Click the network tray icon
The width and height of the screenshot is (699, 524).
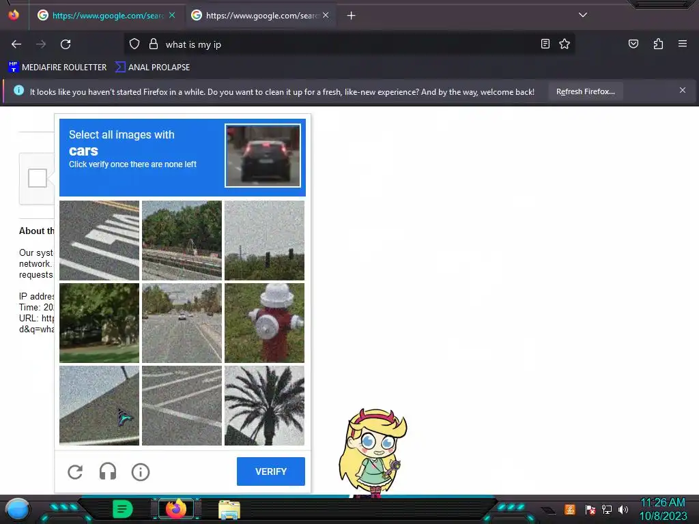pos(607,509)
